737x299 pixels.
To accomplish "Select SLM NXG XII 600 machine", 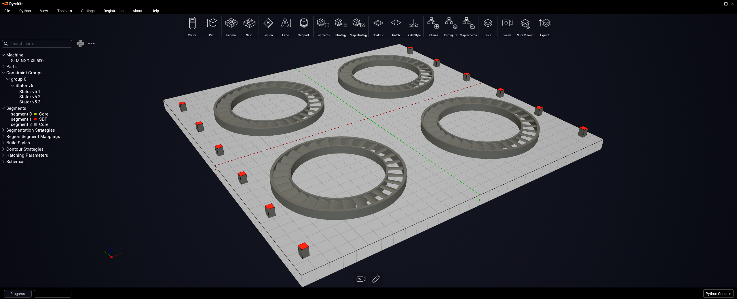I will pyautogui.click(x=27, y=61).
